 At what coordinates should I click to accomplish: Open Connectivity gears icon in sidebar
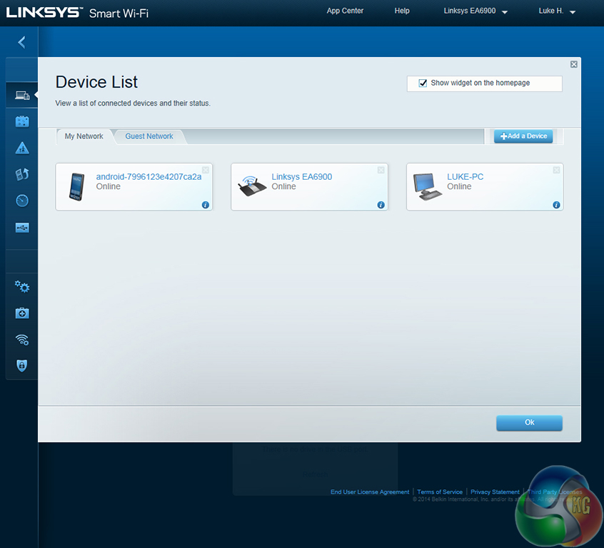pos(22,287)
